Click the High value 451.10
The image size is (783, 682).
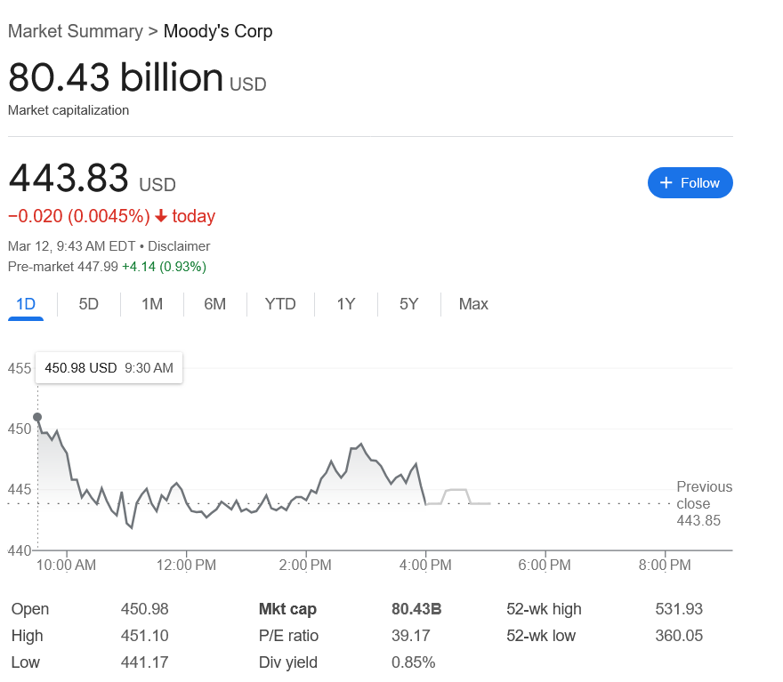click(x=145, y=636)
